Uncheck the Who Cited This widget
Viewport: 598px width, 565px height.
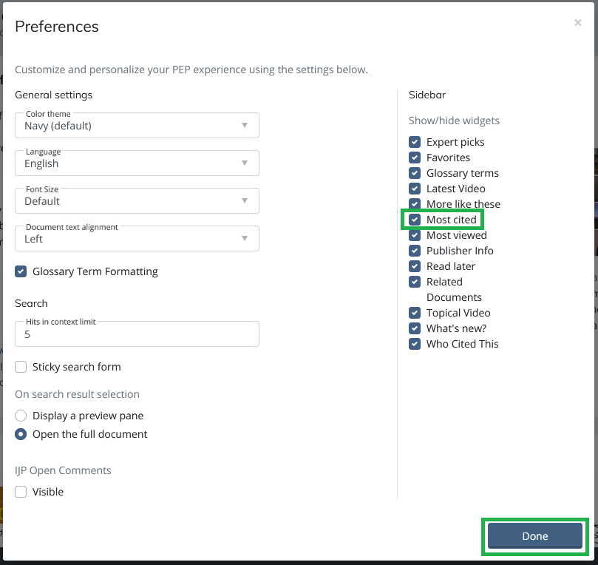[x=415, y=344]
